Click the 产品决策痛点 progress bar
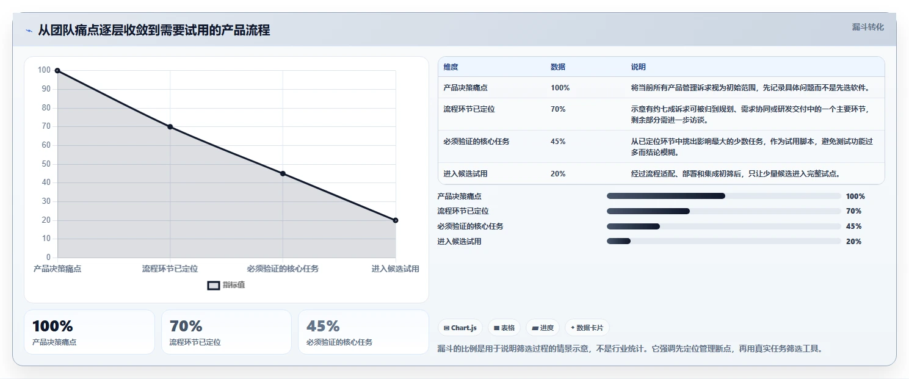909x379 pixels. tap(724, 196)
